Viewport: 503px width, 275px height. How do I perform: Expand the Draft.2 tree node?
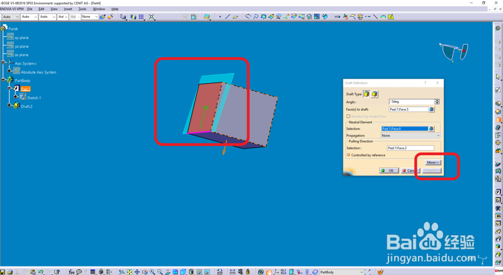(9, 105)
